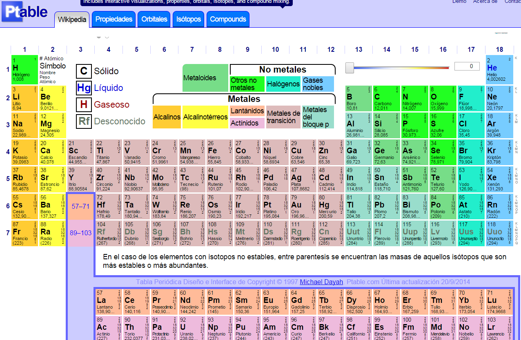Click the temperature value input showing 0
The width and height of the screenshot is (521, 340).
tap(467, 66)
